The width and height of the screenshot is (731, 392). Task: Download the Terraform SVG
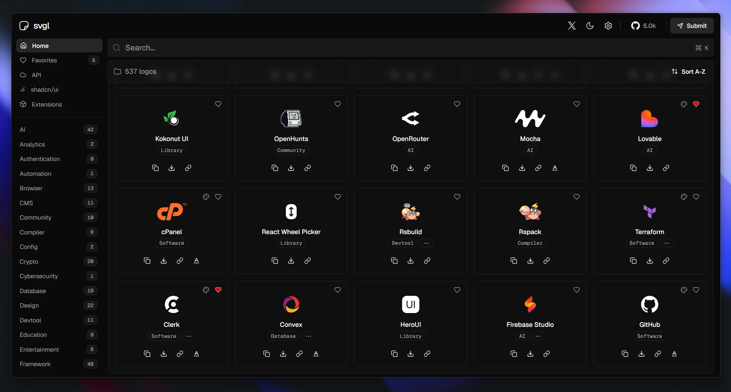click(x=650, y=261)
